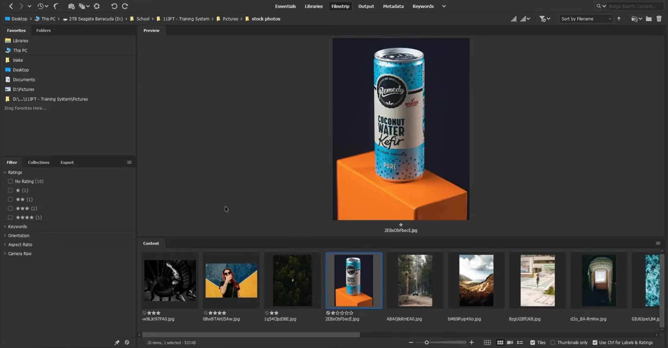Check the No Rating filter box
Viewport: 668px width, 348px height.
tap(10, 181)
